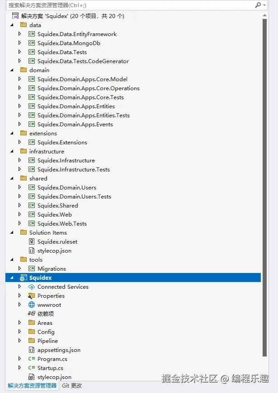This screenshot has width=278, height=393.
Task: Click the JSON icon of Solution Items stylecop.json
Action: point(31,250)
